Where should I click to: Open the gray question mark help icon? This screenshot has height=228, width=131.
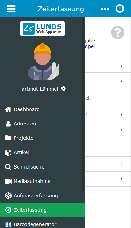point(117,32)
